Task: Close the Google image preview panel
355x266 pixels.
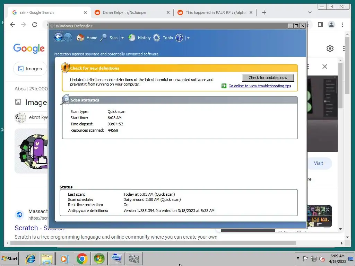Action: (325, 66)
